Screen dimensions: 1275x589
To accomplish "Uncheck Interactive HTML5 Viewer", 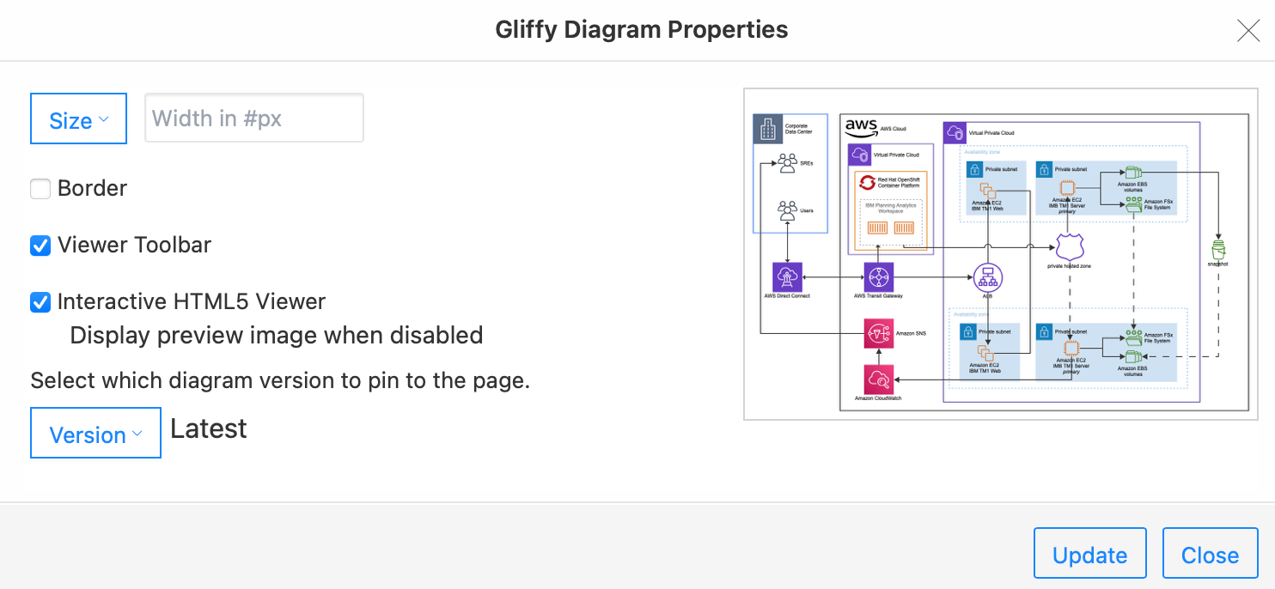I will (x=40, y=301).
